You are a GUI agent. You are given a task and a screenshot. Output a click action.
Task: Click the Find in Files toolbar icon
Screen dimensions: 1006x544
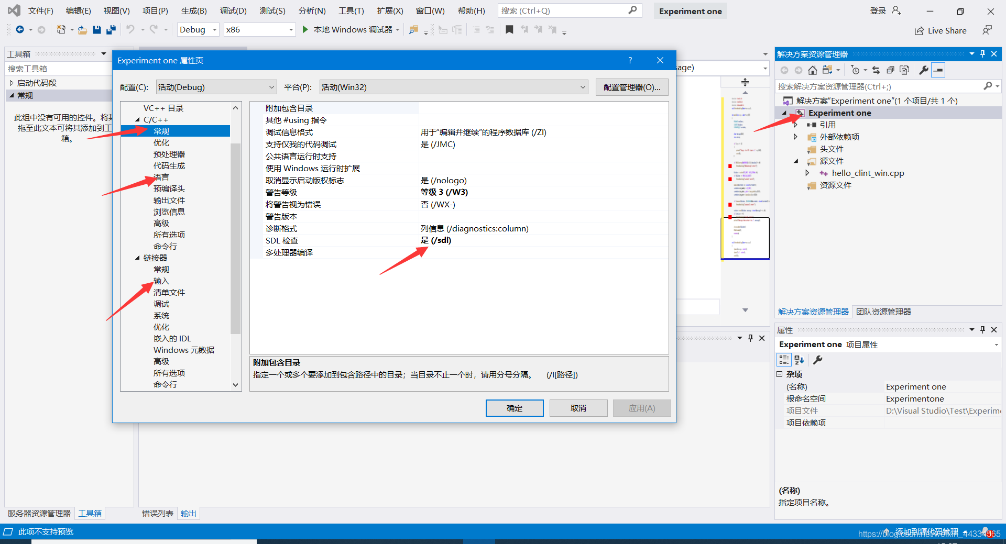(414, 30)
